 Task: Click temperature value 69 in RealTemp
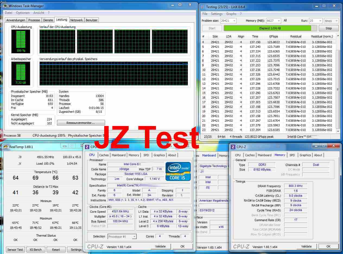tap(36, 178)
